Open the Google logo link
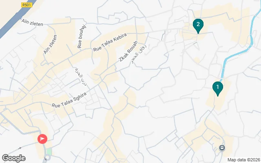The height and width of the screenshot is (163, 261). 14,158
